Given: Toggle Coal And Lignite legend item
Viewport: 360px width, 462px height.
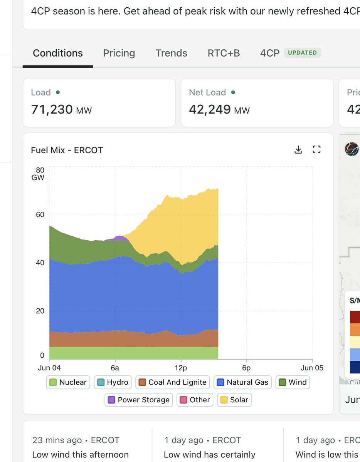Looking at the screenshot, I should [172, 382].
